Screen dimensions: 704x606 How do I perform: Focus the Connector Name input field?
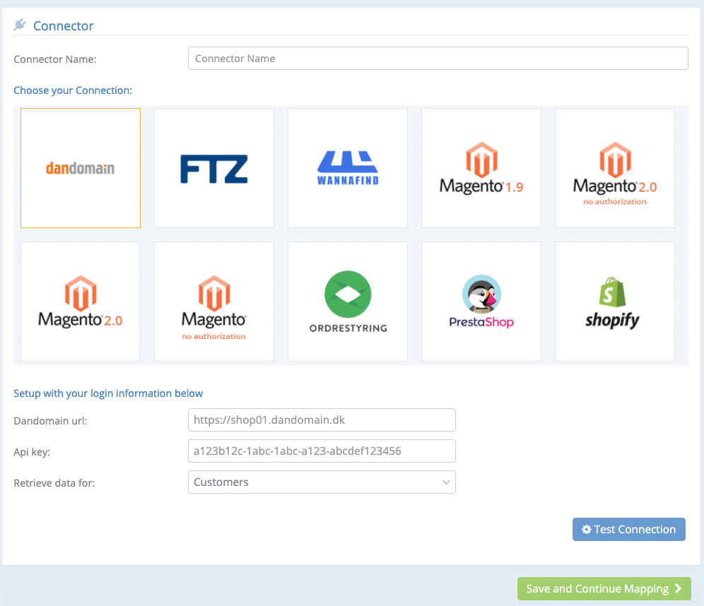[x=438, y=59]
